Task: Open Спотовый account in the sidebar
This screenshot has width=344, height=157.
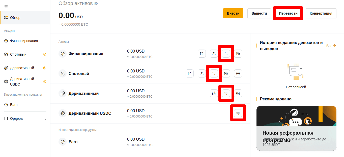Action: click(x=18, y=54)
